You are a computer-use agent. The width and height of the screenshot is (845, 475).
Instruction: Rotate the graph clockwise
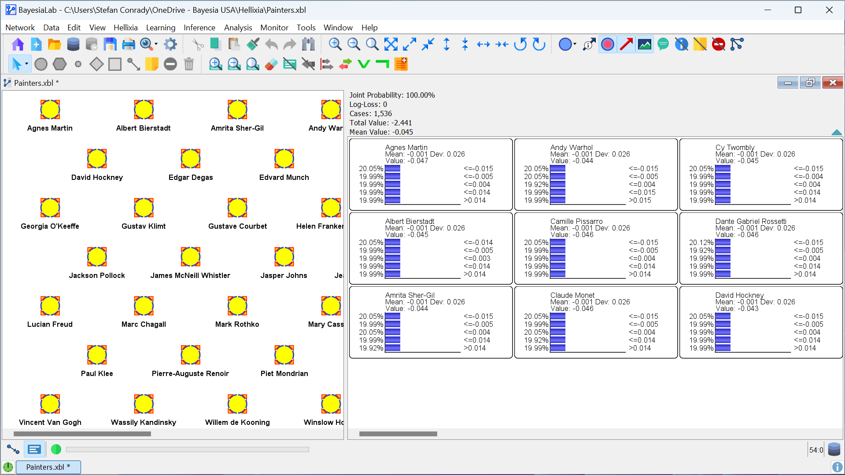(539, 44)
